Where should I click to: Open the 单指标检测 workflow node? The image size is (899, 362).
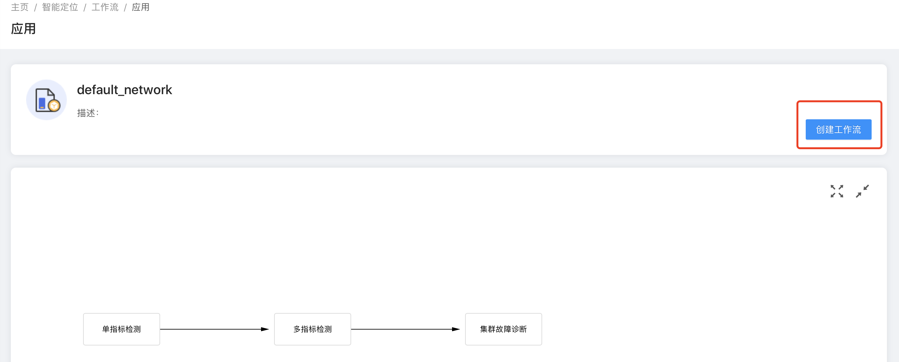point(122,329)
